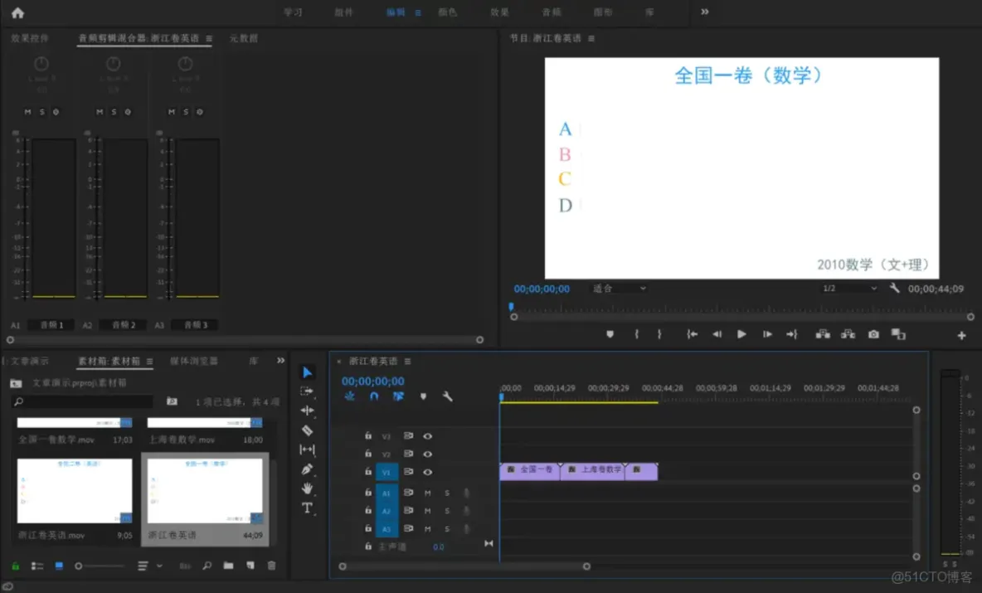
Task: Choose the Type tool (T)
Action: coord(307,508)
